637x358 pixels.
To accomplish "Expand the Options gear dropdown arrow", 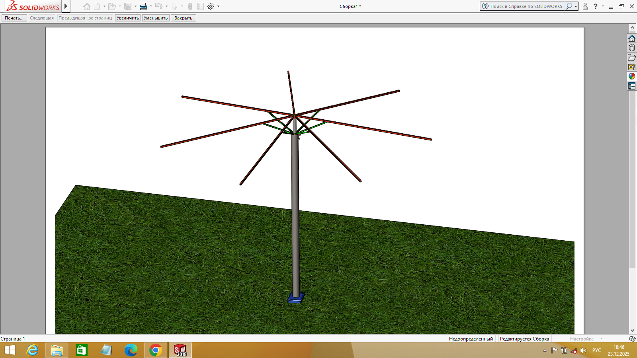I will pyautogui.click(x=218, y=6).
